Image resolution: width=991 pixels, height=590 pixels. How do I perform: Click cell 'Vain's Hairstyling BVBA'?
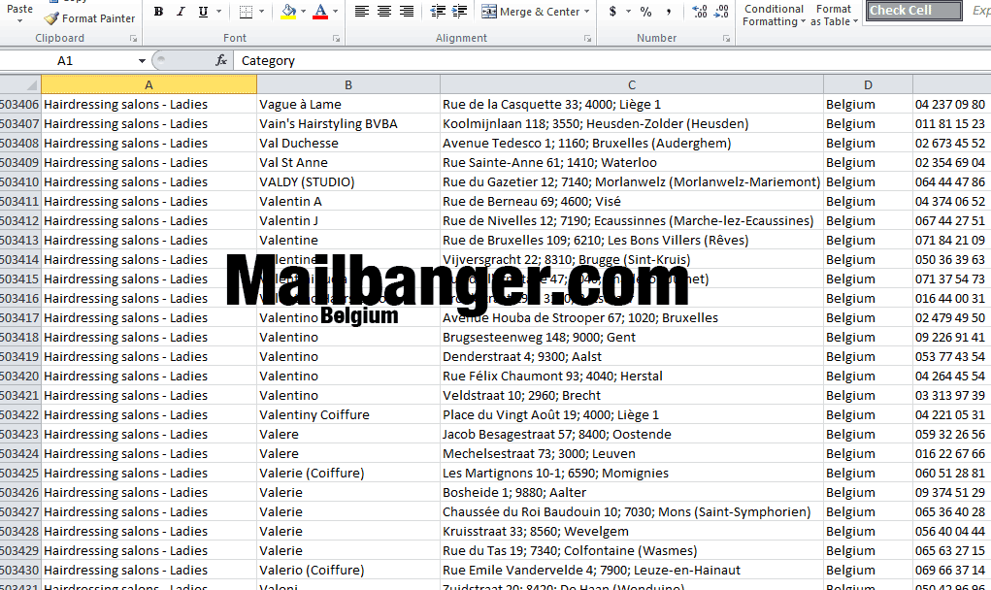point(348,124)
